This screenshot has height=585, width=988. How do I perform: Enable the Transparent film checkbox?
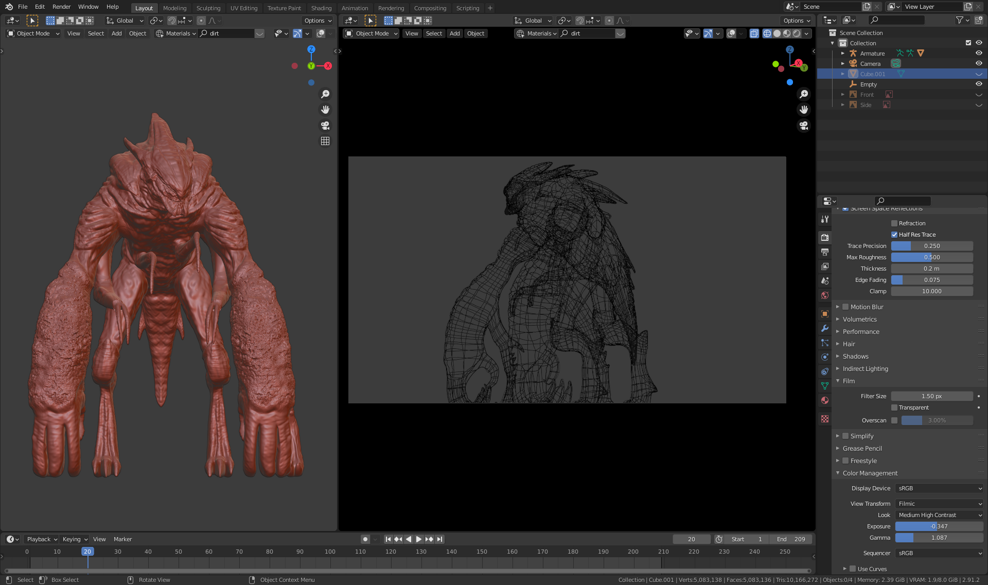pyautogui.click(x=895, y=407)
